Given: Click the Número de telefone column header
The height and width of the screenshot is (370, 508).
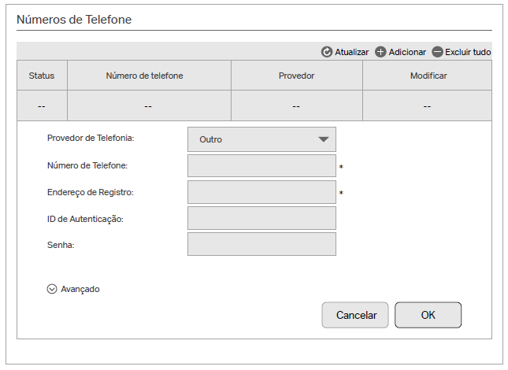Looking at the screenshot, I should tap(149, 76).
